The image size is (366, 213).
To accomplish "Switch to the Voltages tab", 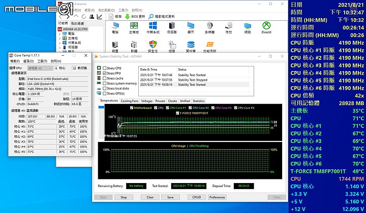I will (x=146, y=101).
